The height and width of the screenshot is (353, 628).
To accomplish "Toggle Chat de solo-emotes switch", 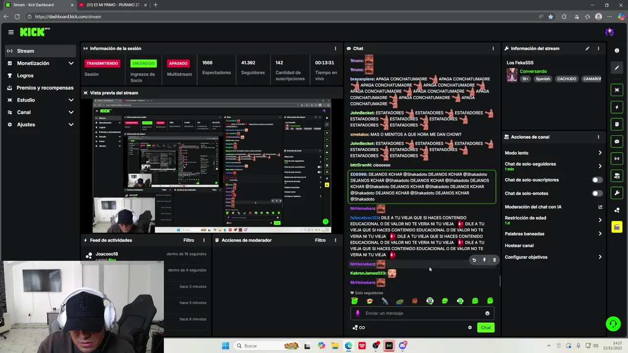I will [597, 193].
